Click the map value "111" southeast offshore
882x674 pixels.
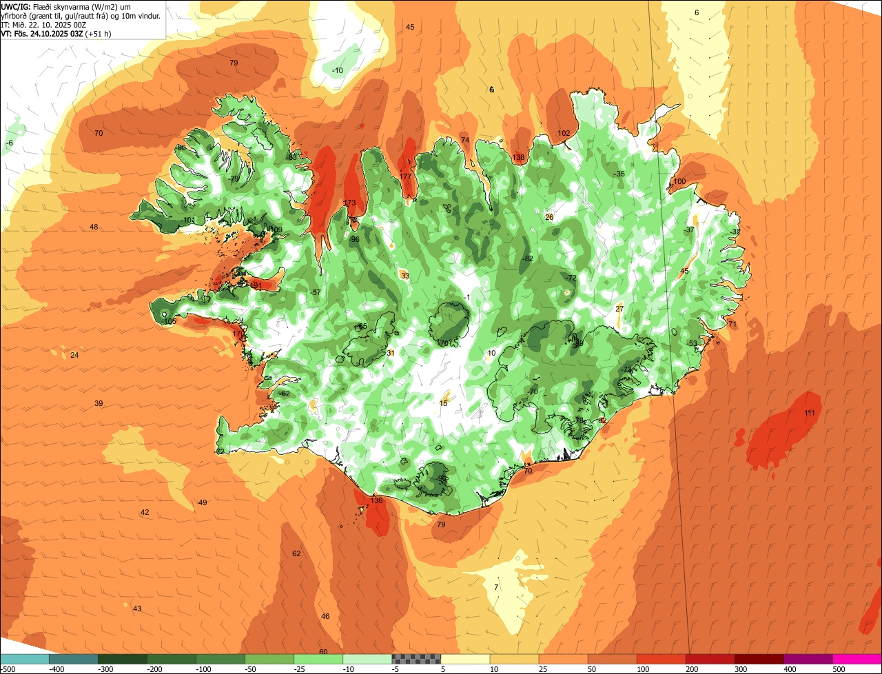(x=810, y=413)
